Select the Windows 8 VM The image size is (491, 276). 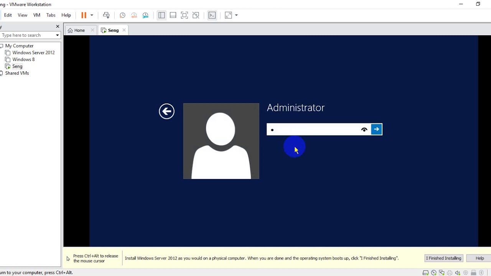pyautogui.click(x=24, y=60)
